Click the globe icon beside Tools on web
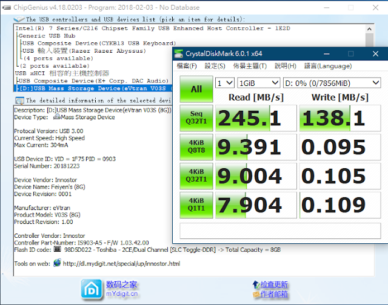Screen dimensions: 388x305 click(x=57, y=263)
